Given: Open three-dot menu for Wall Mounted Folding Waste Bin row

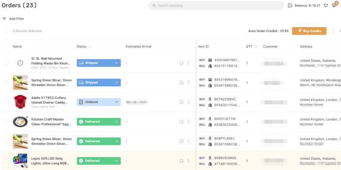Looking at the screenshot, I should (188, 63).
